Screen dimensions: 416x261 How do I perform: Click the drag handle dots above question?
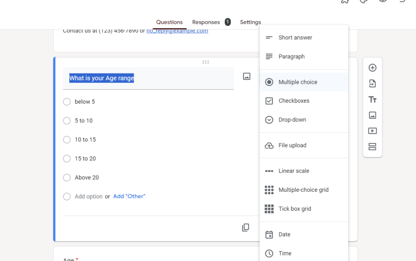point(206,62)
